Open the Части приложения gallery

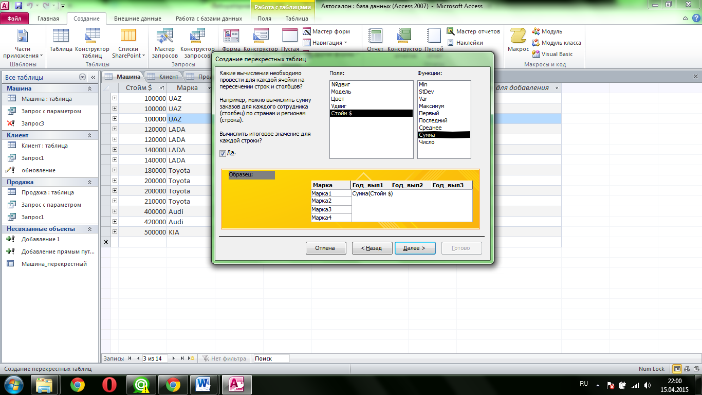pyautogui.click(x=23, y=43)
